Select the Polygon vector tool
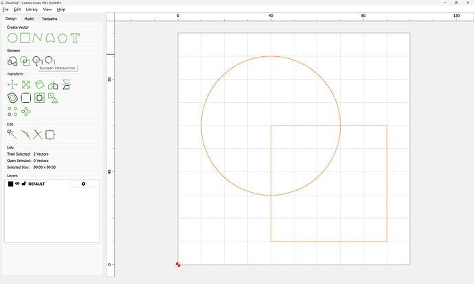The image size is (474, 284). pyautogui.click(x=63, y=38)
